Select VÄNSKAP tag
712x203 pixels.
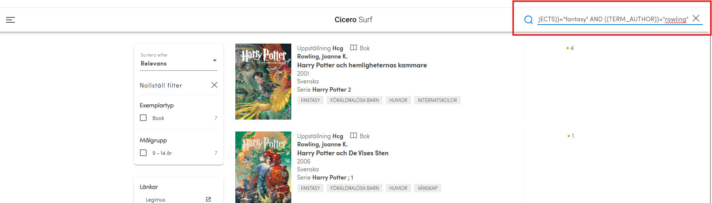(x=427, y=188)
